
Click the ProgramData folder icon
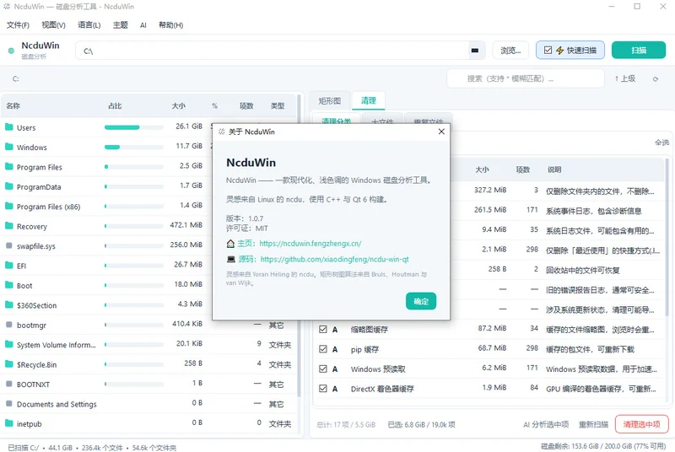pyautogui.click(x=9, y=186)
